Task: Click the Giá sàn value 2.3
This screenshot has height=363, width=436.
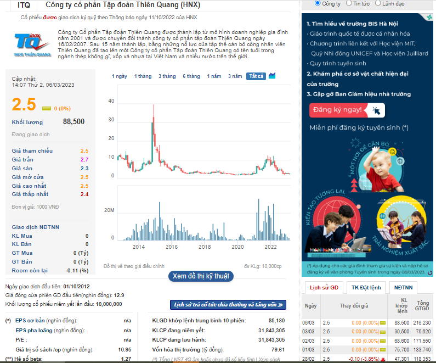Action: 84,169
